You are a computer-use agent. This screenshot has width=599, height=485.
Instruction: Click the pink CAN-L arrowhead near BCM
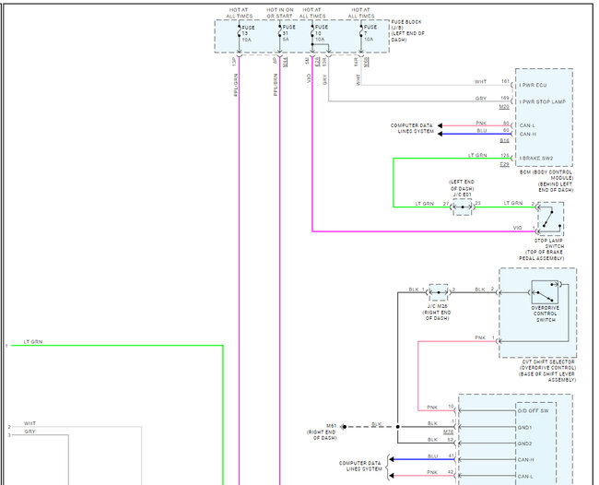pyautogui.click(x=440, y=125)
